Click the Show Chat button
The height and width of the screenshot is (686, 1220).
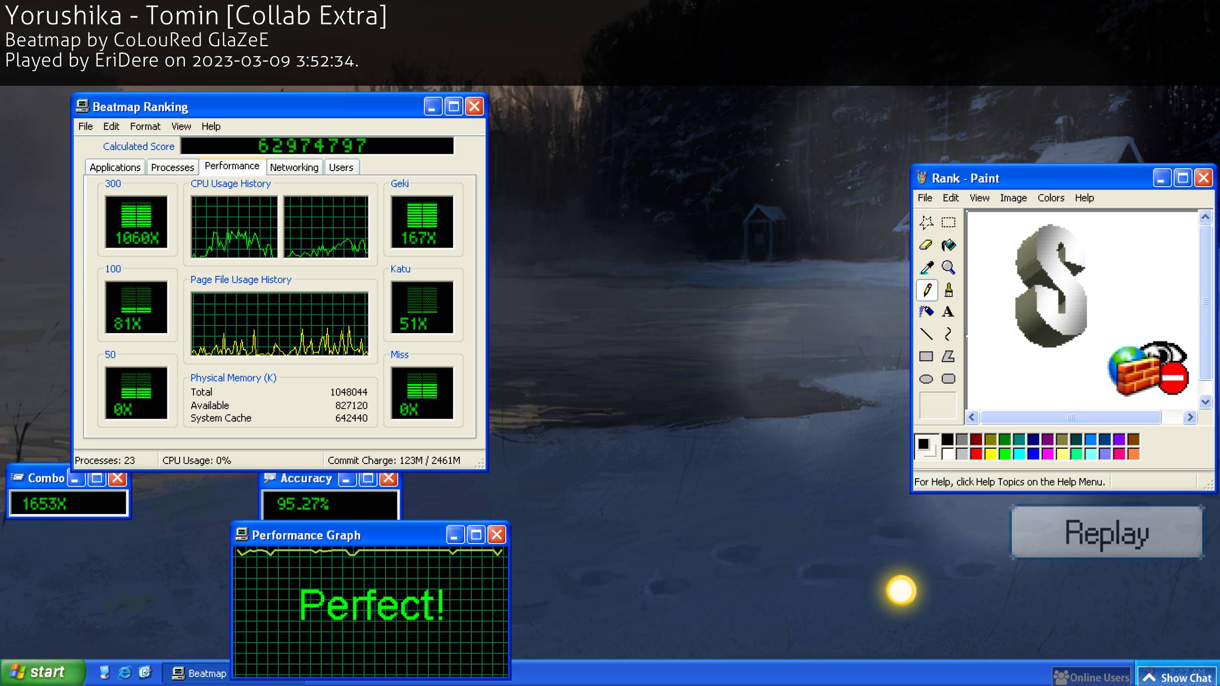(x=1178, y=677)
